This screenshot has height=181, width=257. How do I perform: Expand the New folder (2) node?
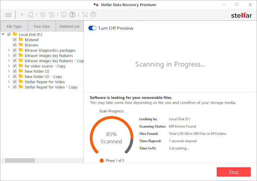click(9, 71)
